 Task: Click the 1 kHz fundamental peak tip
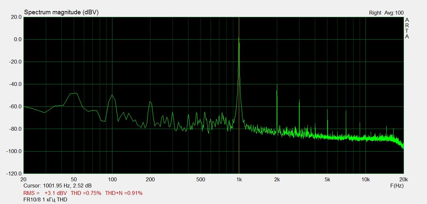coord(239,38)
